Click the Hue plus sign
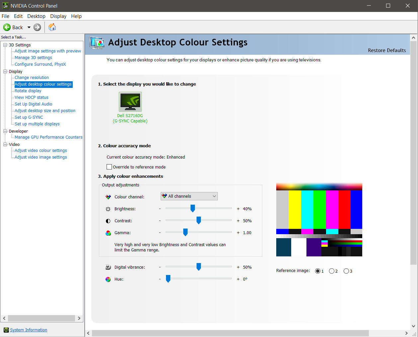 click(x=238, y=279)
